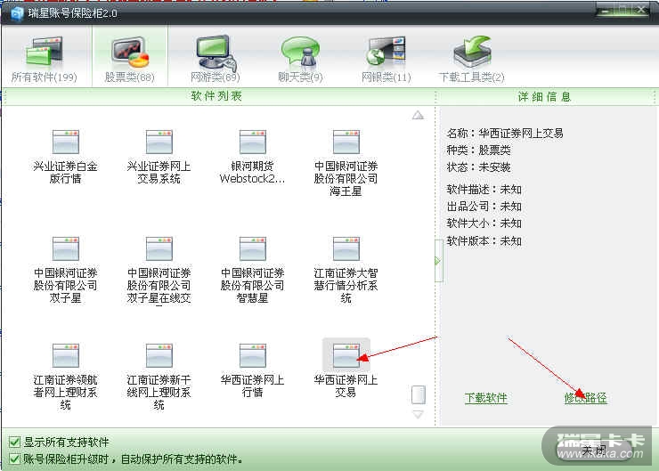Choose 江南证券大智慧行情分析系统 icon
Viewport: 659px width, 471px height.
click(x=346, y=248)
